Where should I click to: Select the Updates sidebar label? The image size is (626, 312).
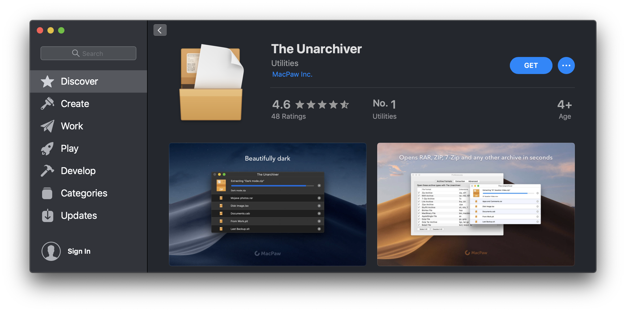click(x=79, y=215)
